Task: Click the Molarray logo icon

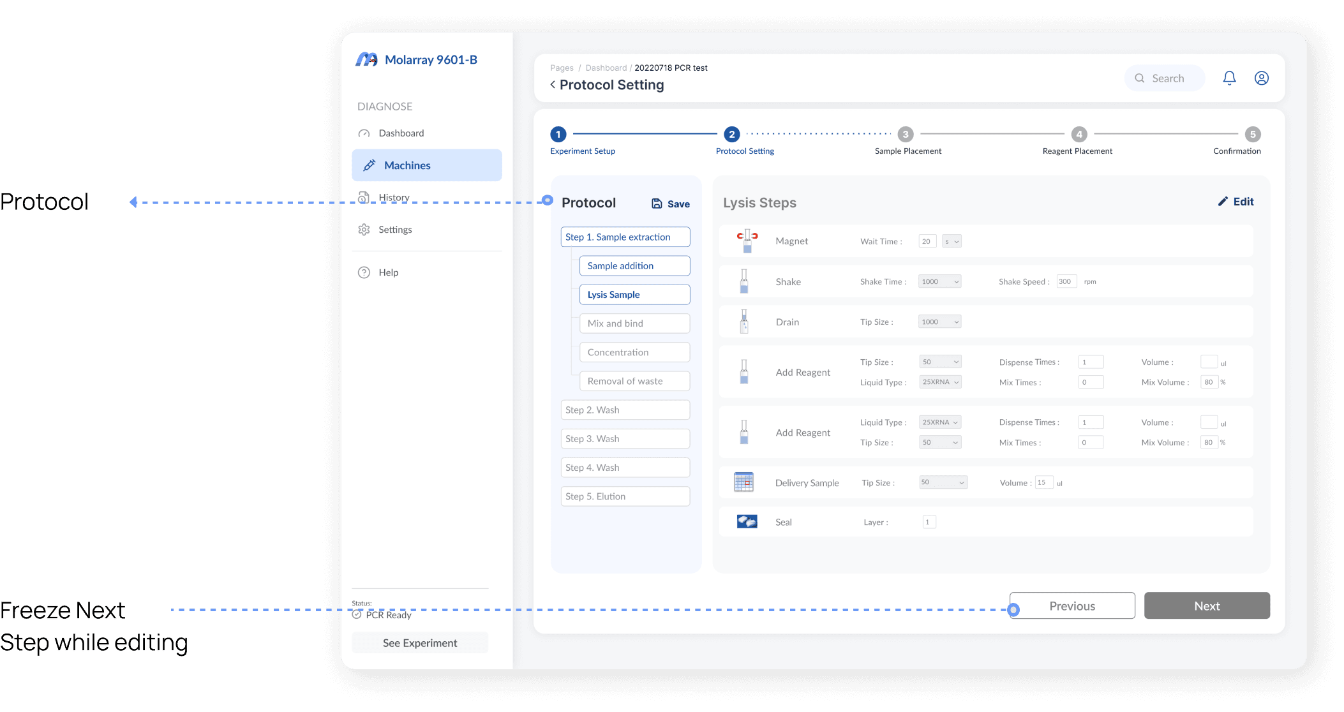Action: (366, 60)
